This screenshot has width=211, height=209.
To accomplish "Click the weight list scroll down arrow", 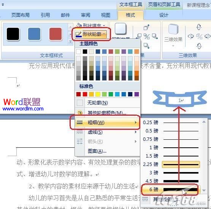I will tap(204, 190).
